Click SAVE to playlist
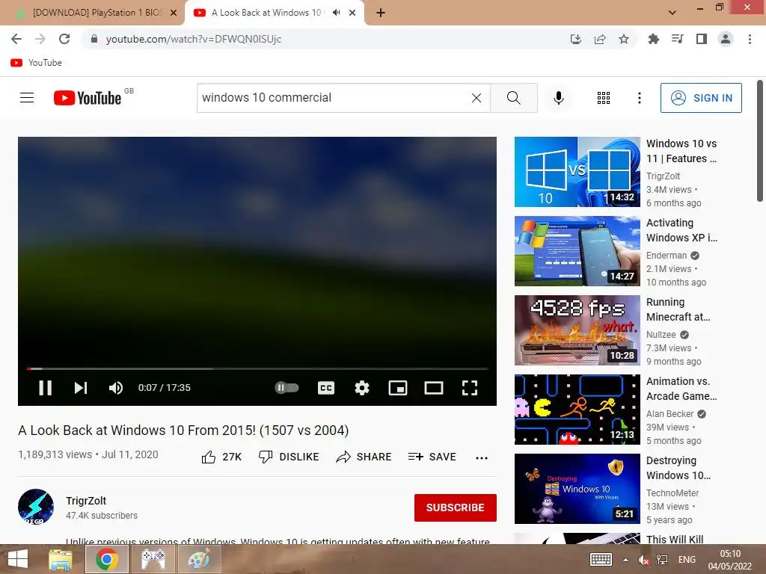 pyautogui.click(x=432, y=457)
